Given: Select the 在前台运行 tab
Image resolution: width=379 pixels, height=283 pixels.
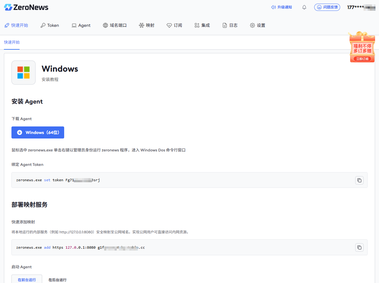Looking at the screenshot, I should click(27, 279).
